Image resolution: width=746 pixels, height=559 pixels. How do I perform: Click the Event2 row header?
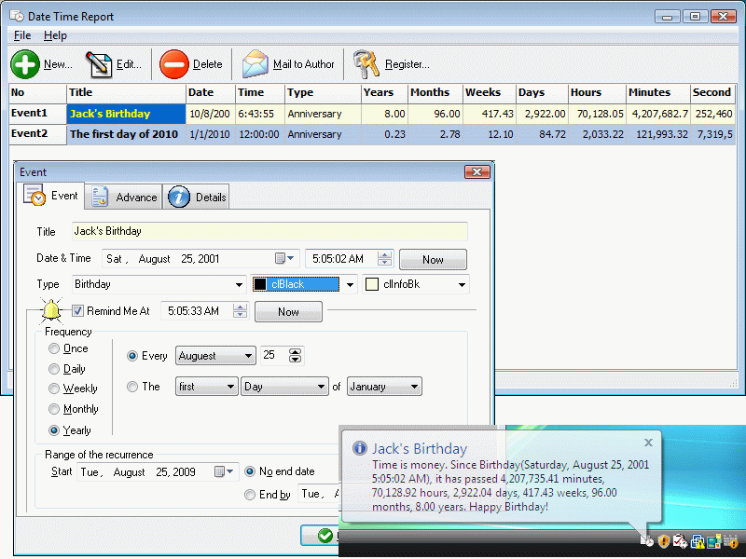tap(37, 134)
